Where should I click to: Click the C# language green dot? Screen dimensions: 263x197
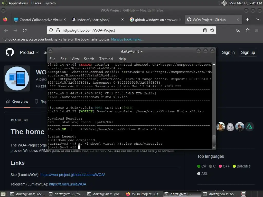(199, 166)
